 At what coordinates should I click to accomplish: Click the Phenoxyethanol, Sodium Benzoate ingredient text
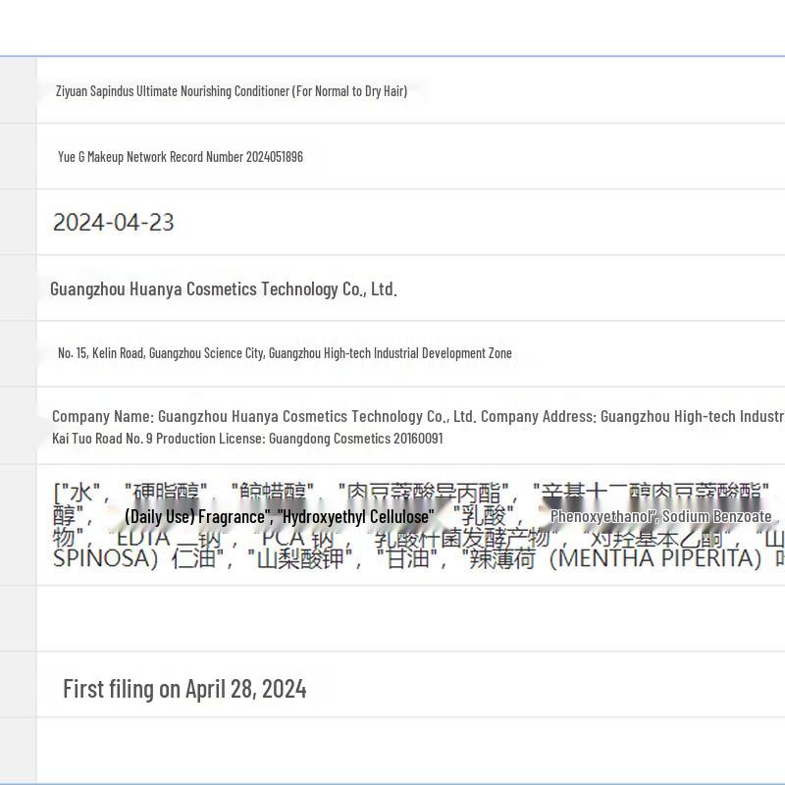[660, 517]
